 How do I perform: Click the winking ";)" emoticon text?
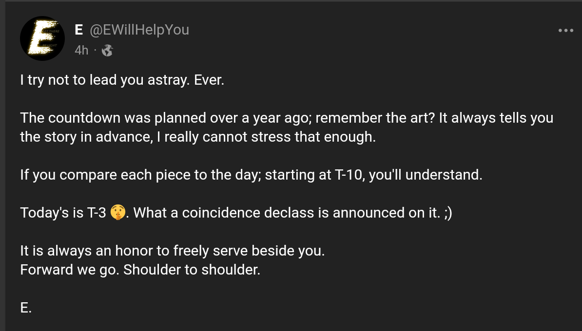tap(447, 213)
